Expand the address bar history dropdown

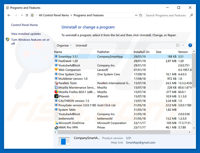pos(136,15)
